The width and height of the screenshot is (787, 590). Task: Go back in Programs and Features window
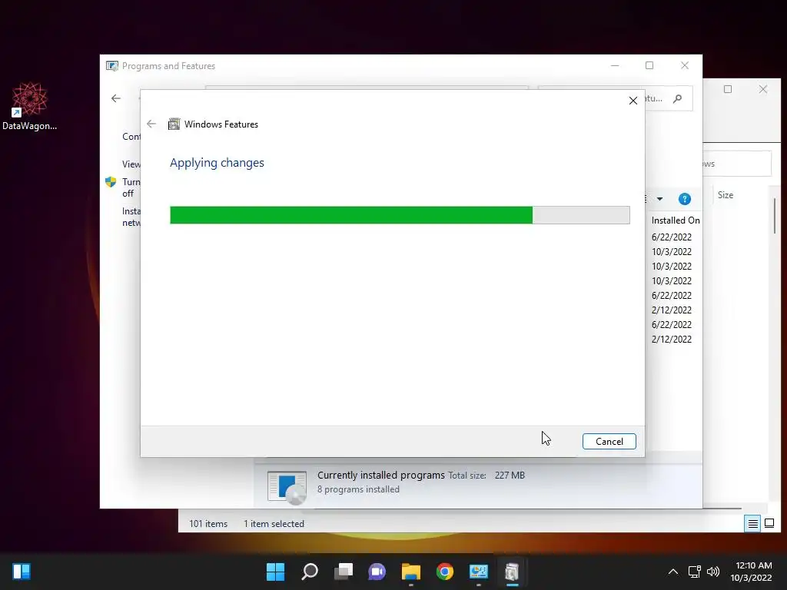[x=116, y=98]
